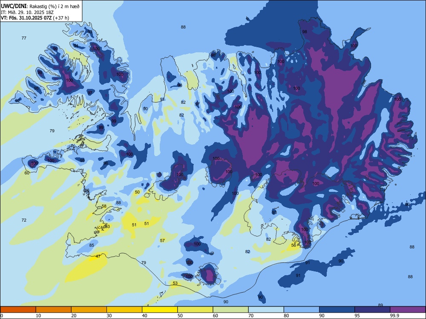
Task: Click the 'IT: Mið. 29. 10. 2025 18Z' line
Action: [x=26, y=12]
